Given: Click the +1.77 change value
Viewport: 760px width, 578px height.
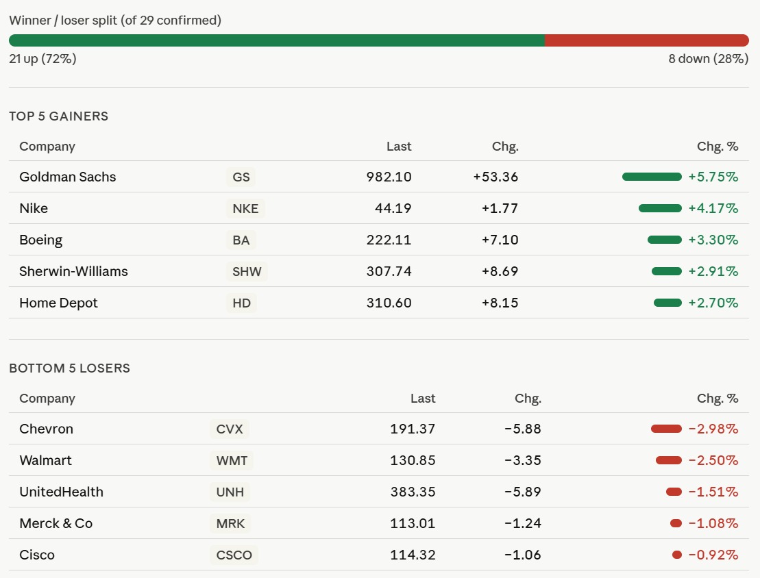Looking at the screenshot, I should pos(500,208).
